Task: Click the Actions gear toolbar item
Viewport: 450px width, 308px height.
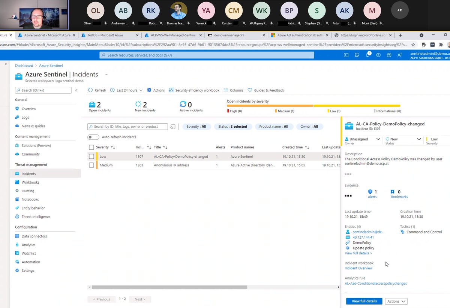Action: 156,90
